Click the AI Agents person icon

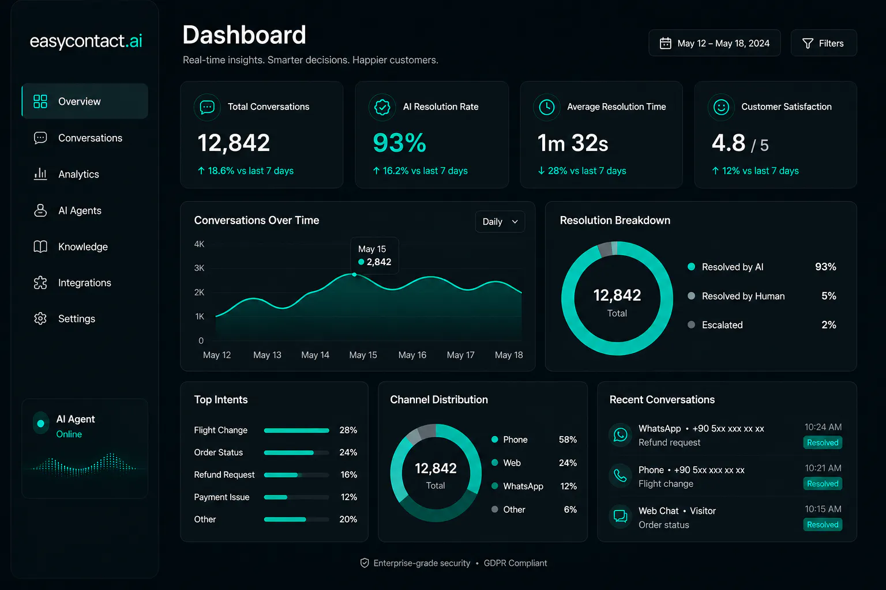[40, 210]
